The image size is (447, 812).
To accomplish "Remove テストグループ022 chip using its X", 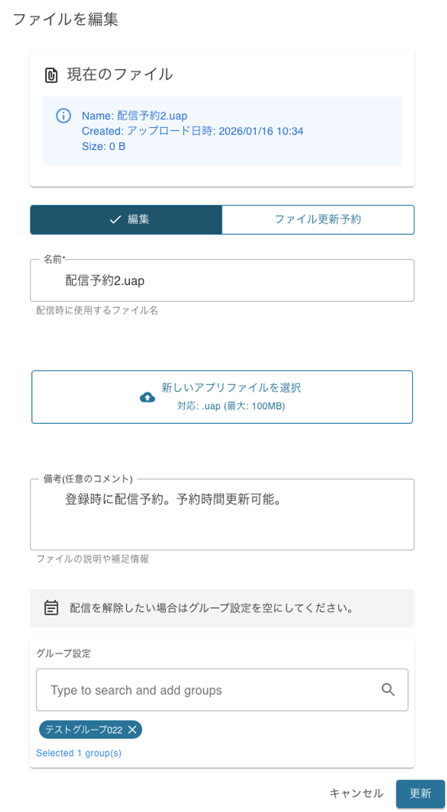I will tap(132, 730).
